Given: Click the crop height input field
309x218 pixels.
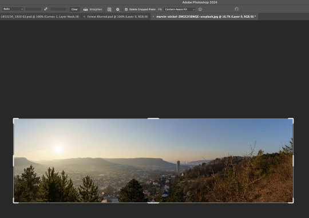Looking at the screenshot, I should [x=58, y=9].
